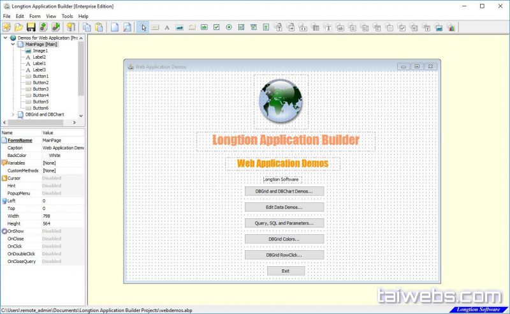Click the New Project toolbar icon

(7, 27)
